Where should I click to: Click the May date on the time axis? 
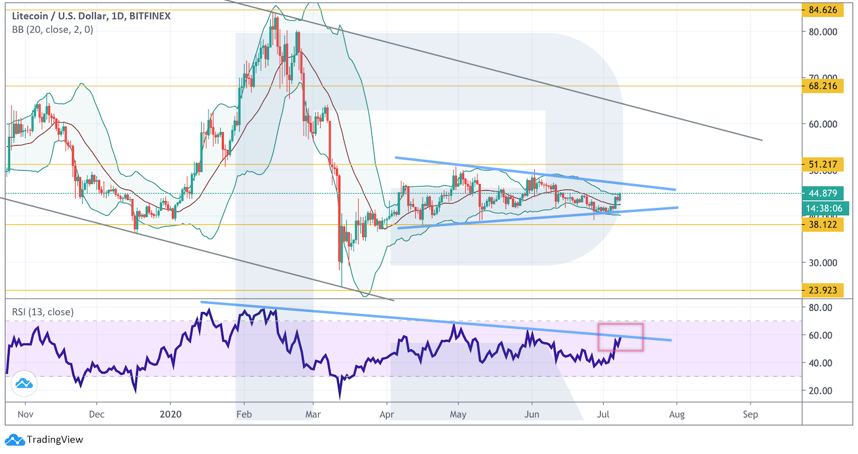coord(458,414)
